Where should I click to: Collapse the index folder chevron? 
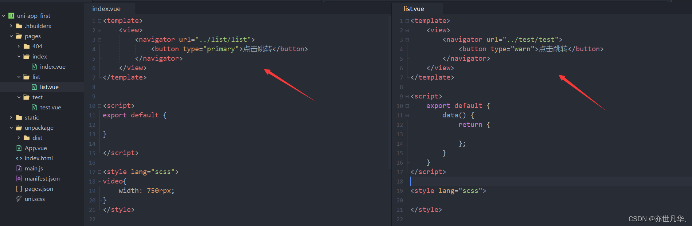tap(19, 56)
